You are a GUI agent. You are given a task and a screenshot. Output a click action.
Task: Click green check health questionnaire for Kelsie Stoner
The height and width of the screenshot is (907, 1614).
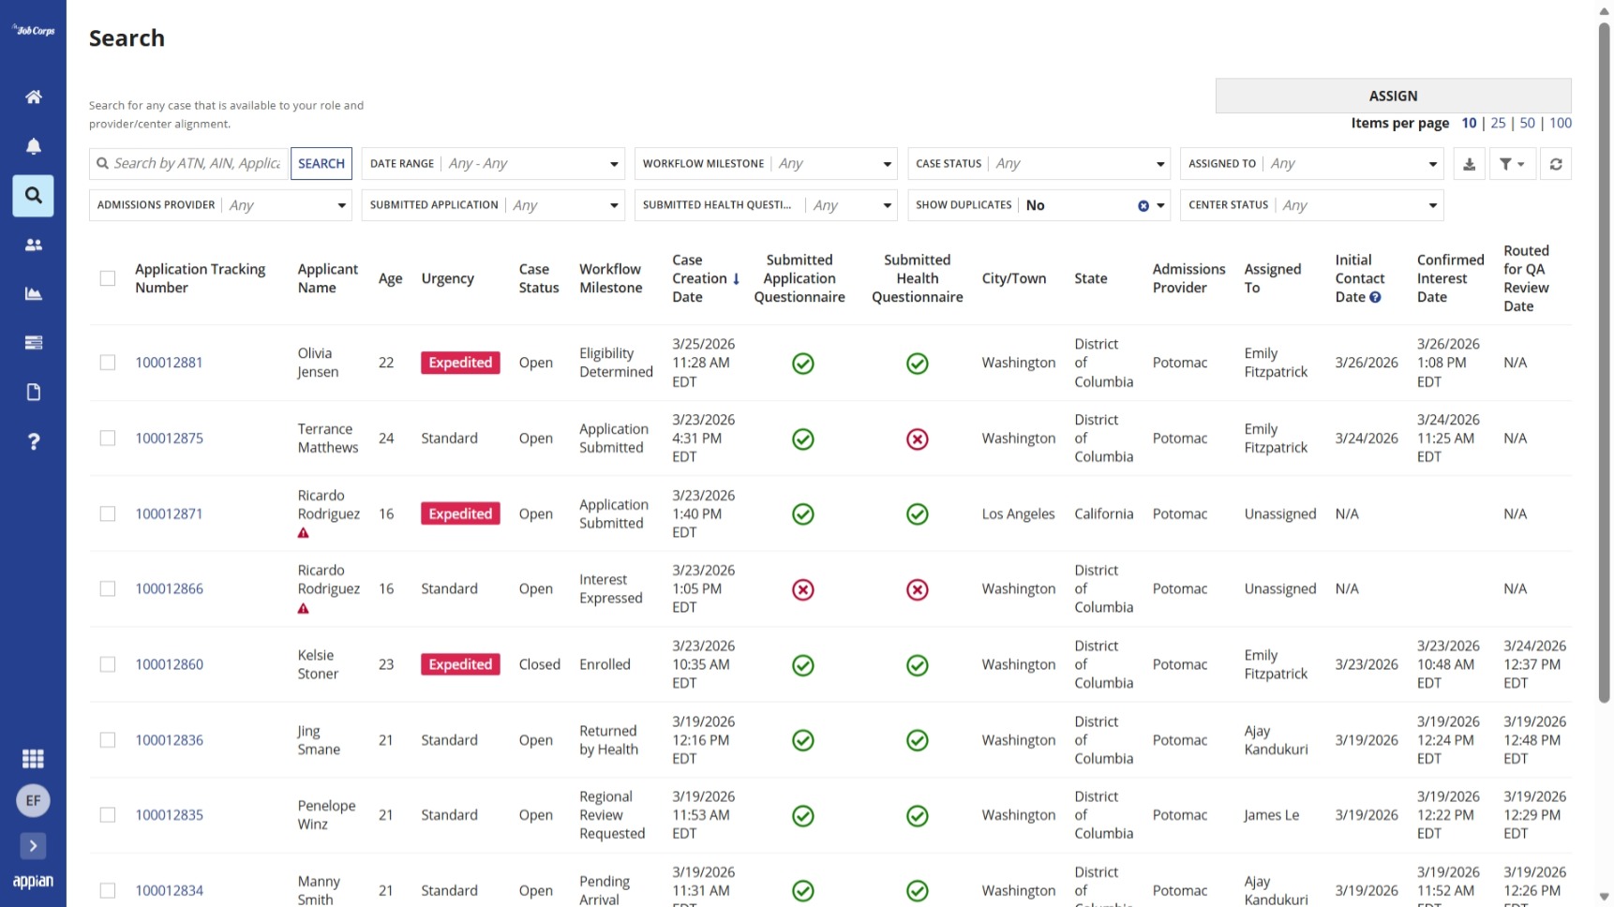tap(917, 665)
